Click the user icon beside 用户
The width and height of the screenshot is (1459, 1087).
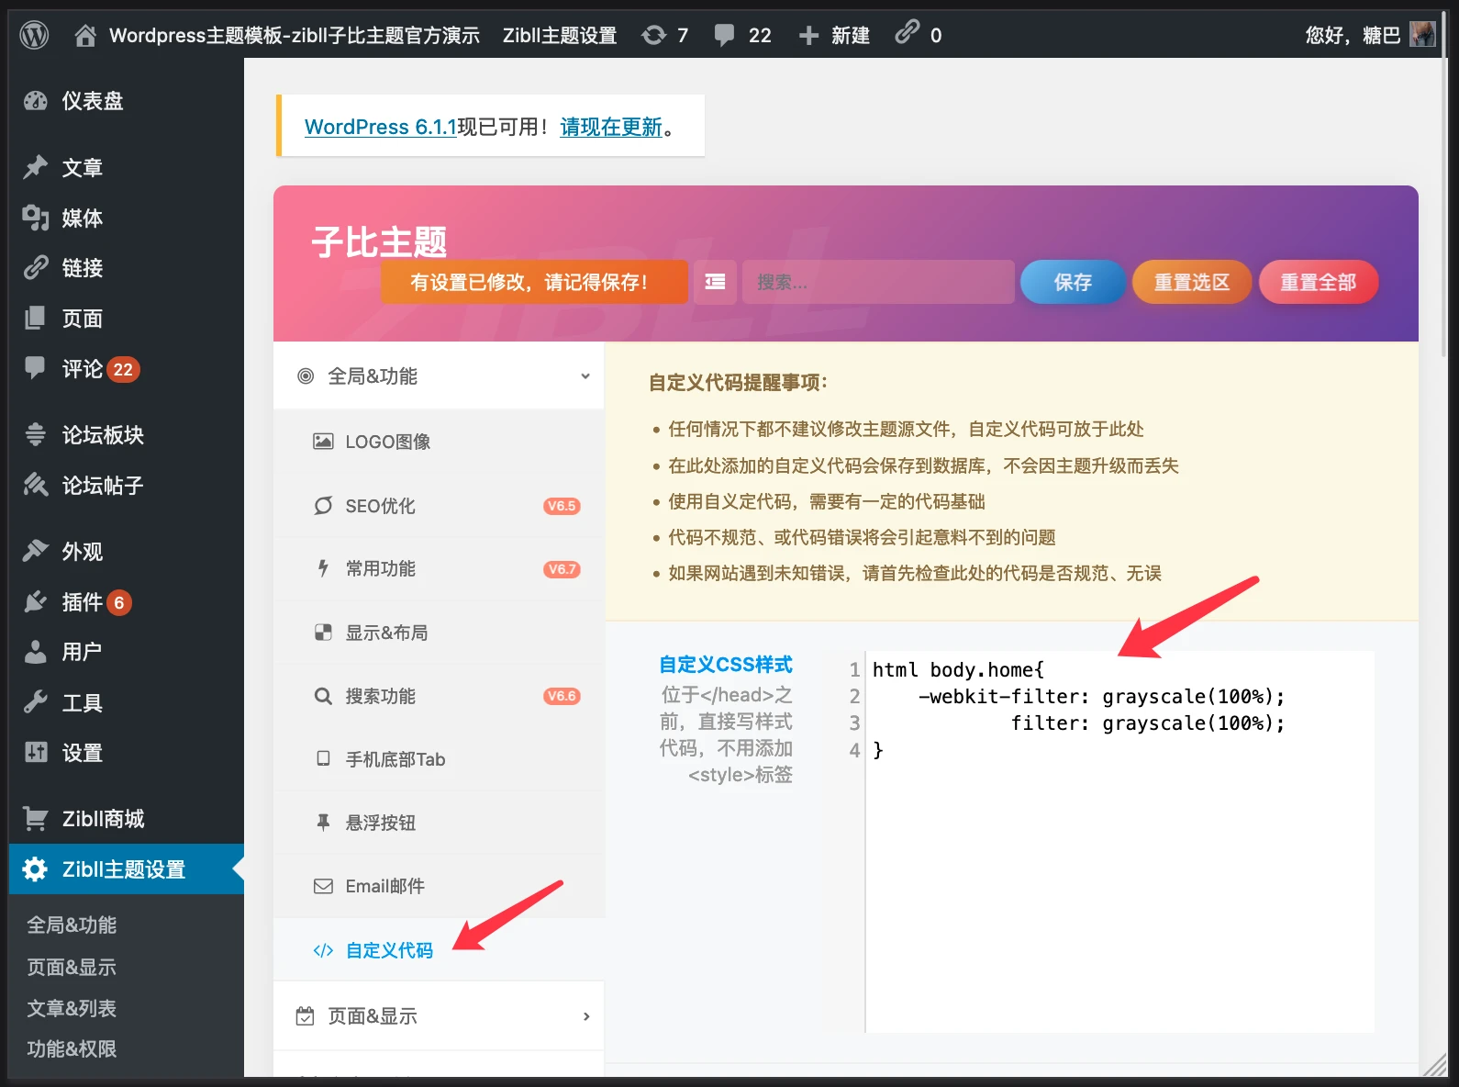pos(36,652)
